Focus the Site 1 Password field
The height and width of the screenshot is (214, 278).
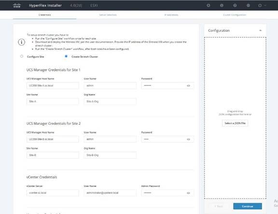(167, 86)
